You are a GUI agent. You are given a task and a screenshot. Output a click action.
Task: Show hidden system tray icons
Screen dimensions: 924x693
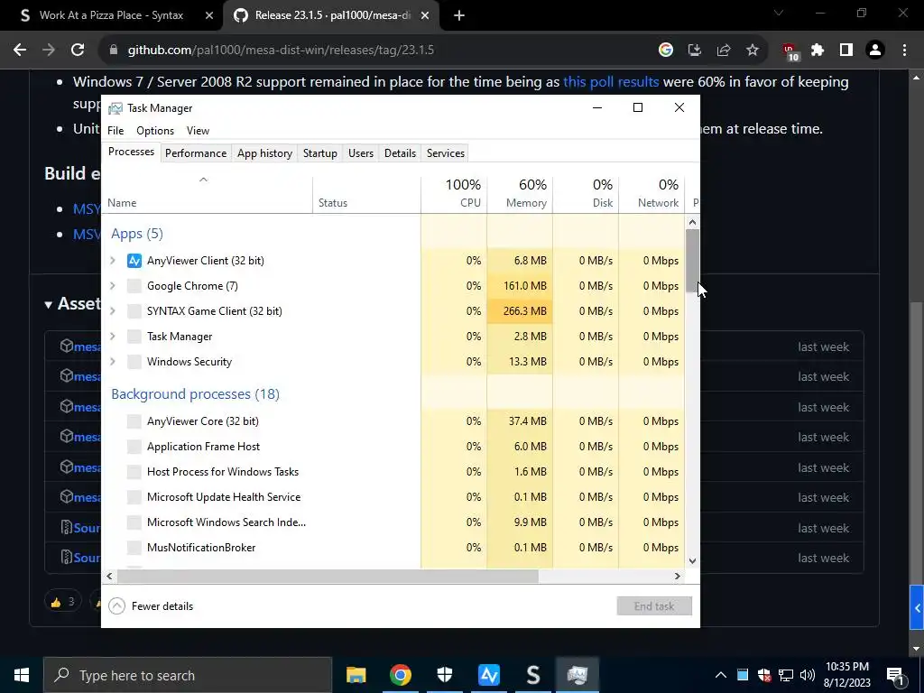721,675
